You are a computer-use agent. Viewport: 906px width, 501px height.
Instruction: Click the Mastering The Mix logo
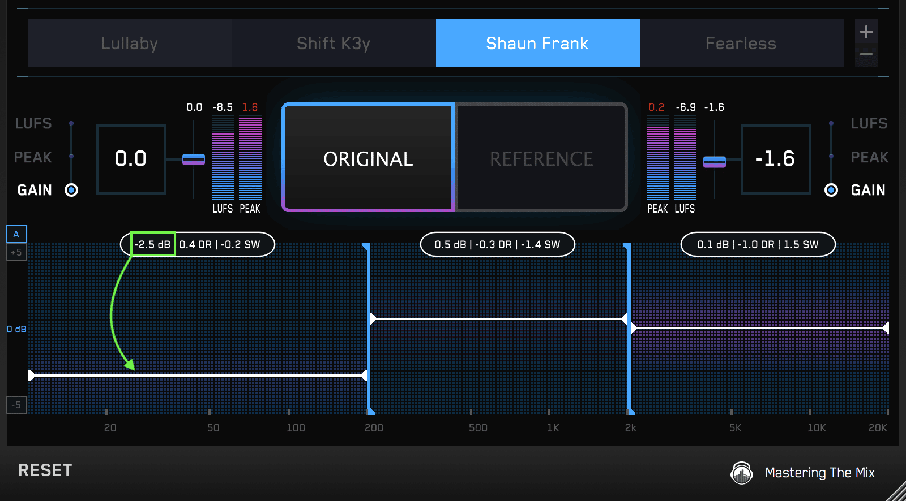point(742,473)
